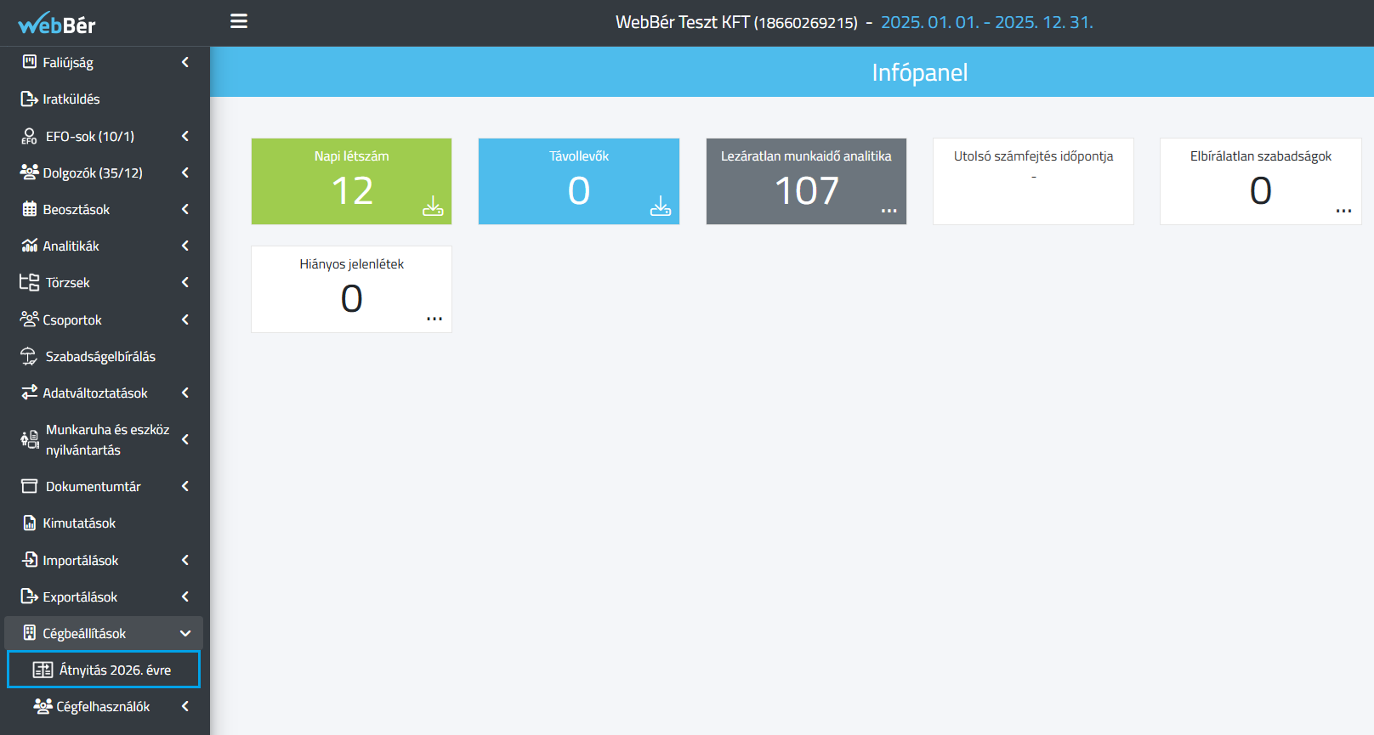Click the Kimutatások report icon
This screenshot has width=1374, height=735.
coord(30,523)
